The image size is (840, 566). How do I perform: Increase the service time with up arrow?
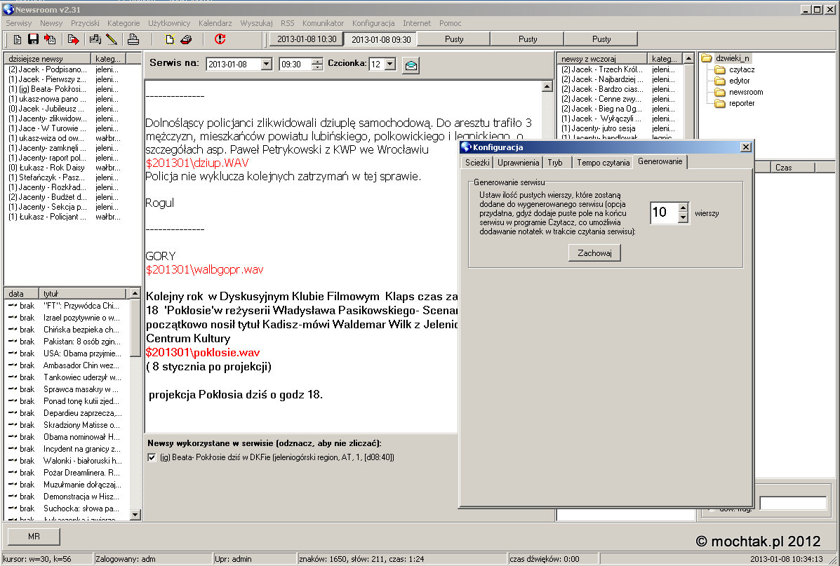[x=317, y=61]
